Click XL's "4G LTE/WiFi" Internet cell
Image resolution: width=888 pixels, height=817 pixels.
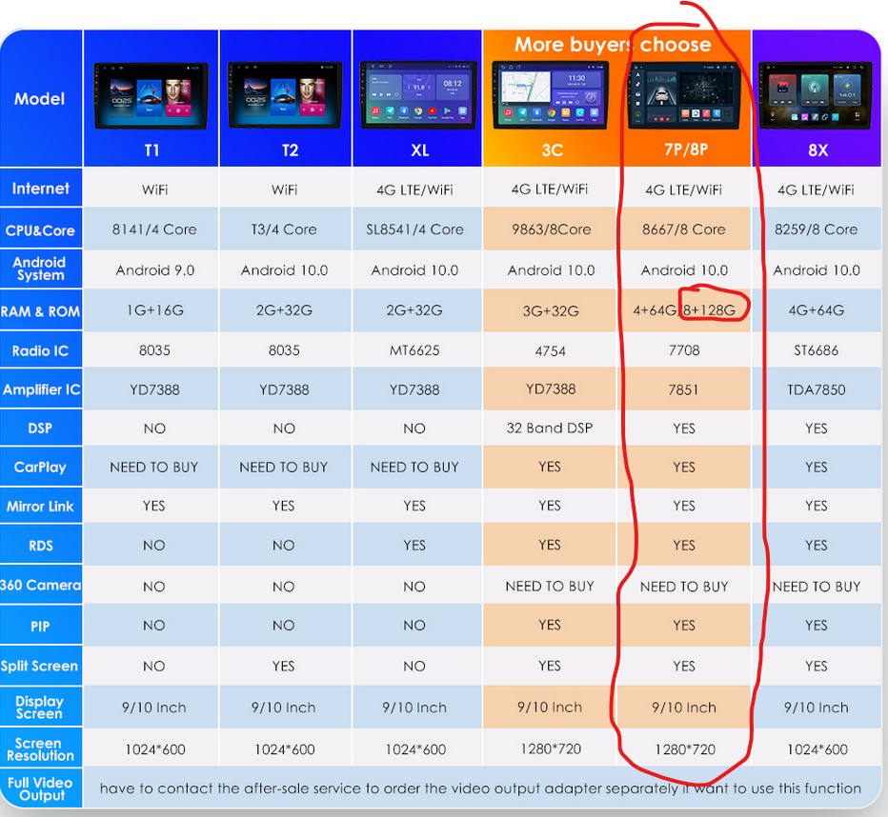(415, 189)
